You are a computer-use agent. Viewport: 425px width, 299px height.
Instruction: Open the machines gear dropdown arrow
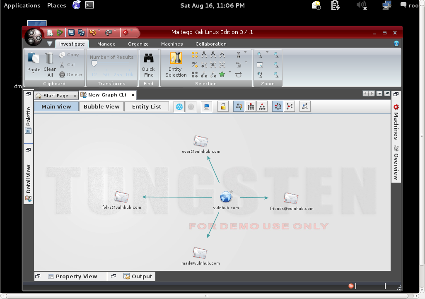point(131,30)
